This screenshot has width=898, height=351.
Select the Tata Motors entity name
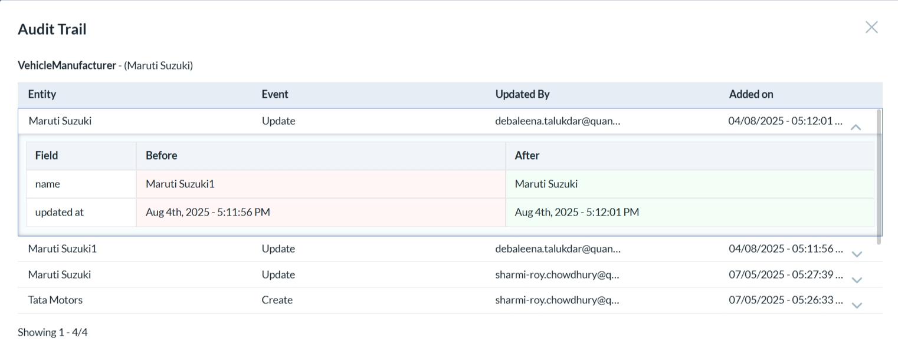55,300
